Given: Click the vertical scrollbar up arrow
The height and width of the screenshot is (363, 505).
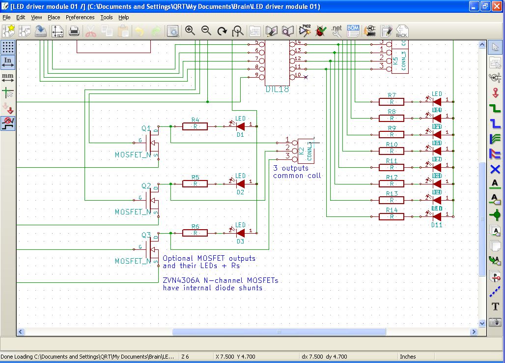Looking at the screenshot, I should point(482,44).
